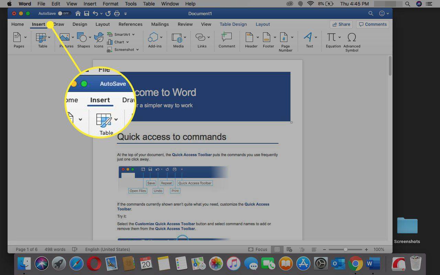
Task: Click the Links chain icon
Action: coord(200,37)
